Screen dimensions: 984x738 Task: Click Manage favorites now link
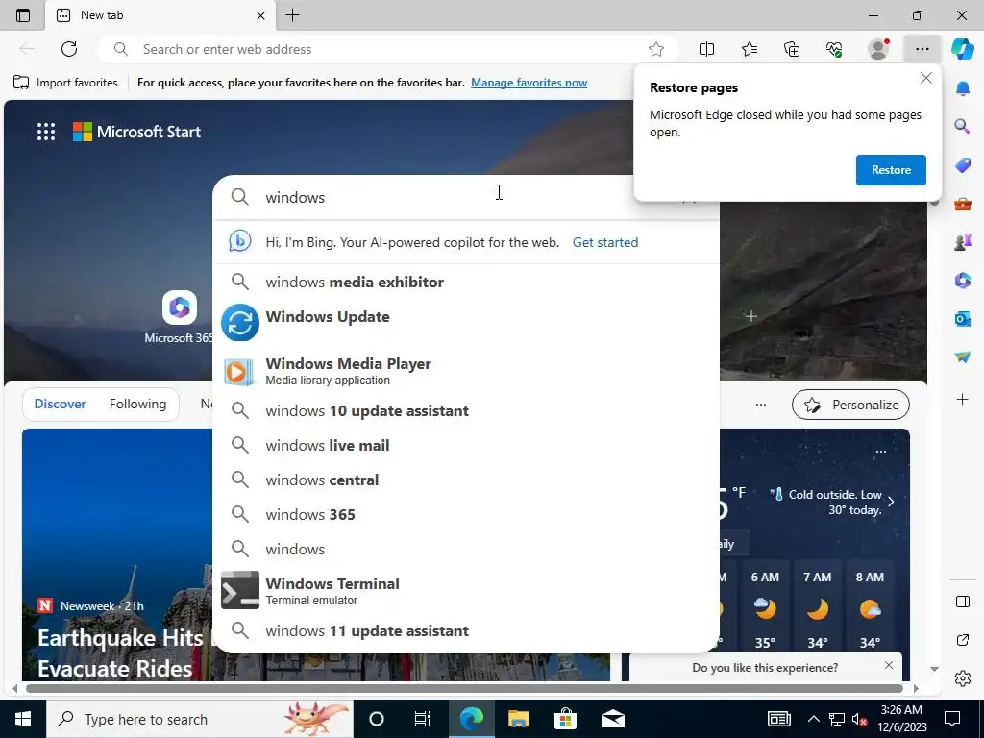529,83
